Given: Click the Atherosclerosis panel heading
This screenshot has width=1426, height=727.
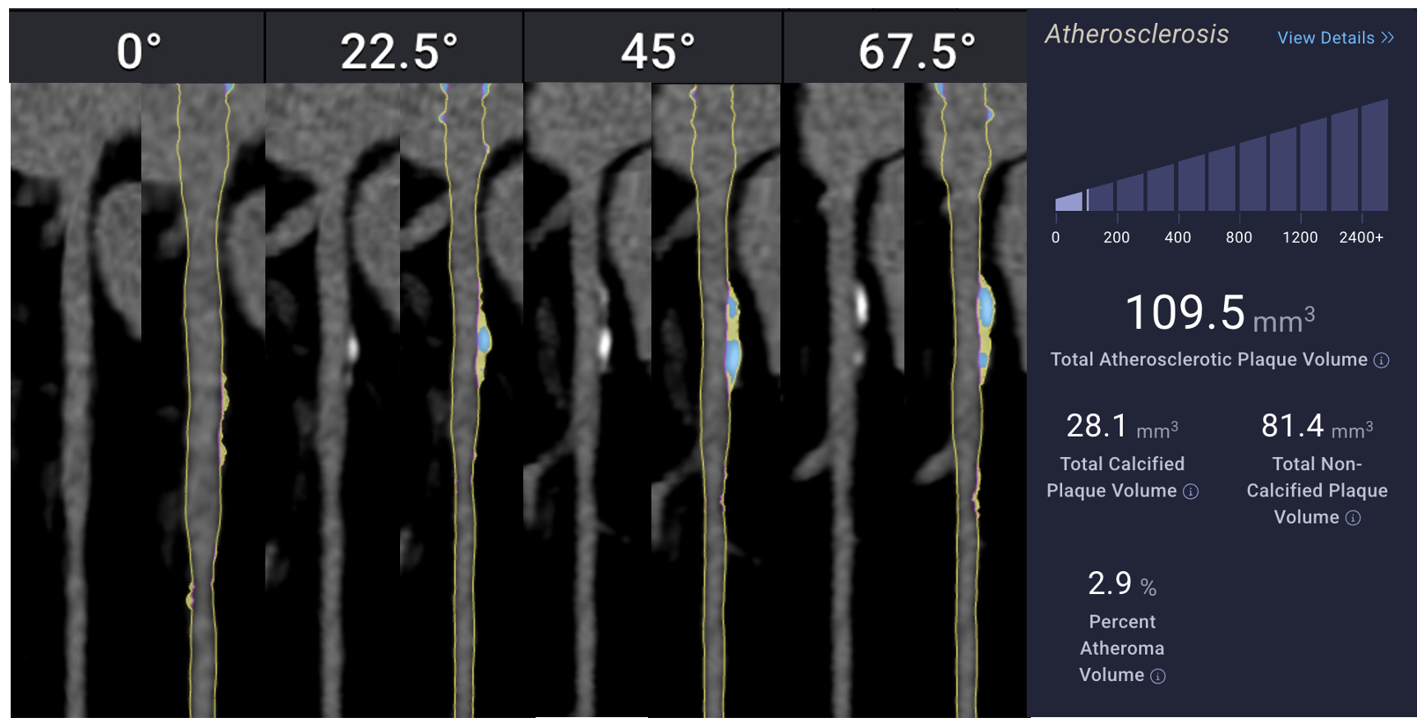Looking at the screenshot, I should pyautogui.click(x=1137, y=34).
